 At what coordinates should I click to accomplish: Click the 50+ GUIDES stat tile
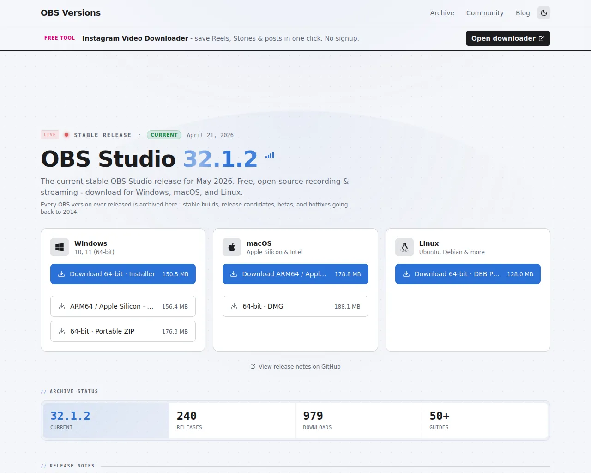(x=485, y=420)
